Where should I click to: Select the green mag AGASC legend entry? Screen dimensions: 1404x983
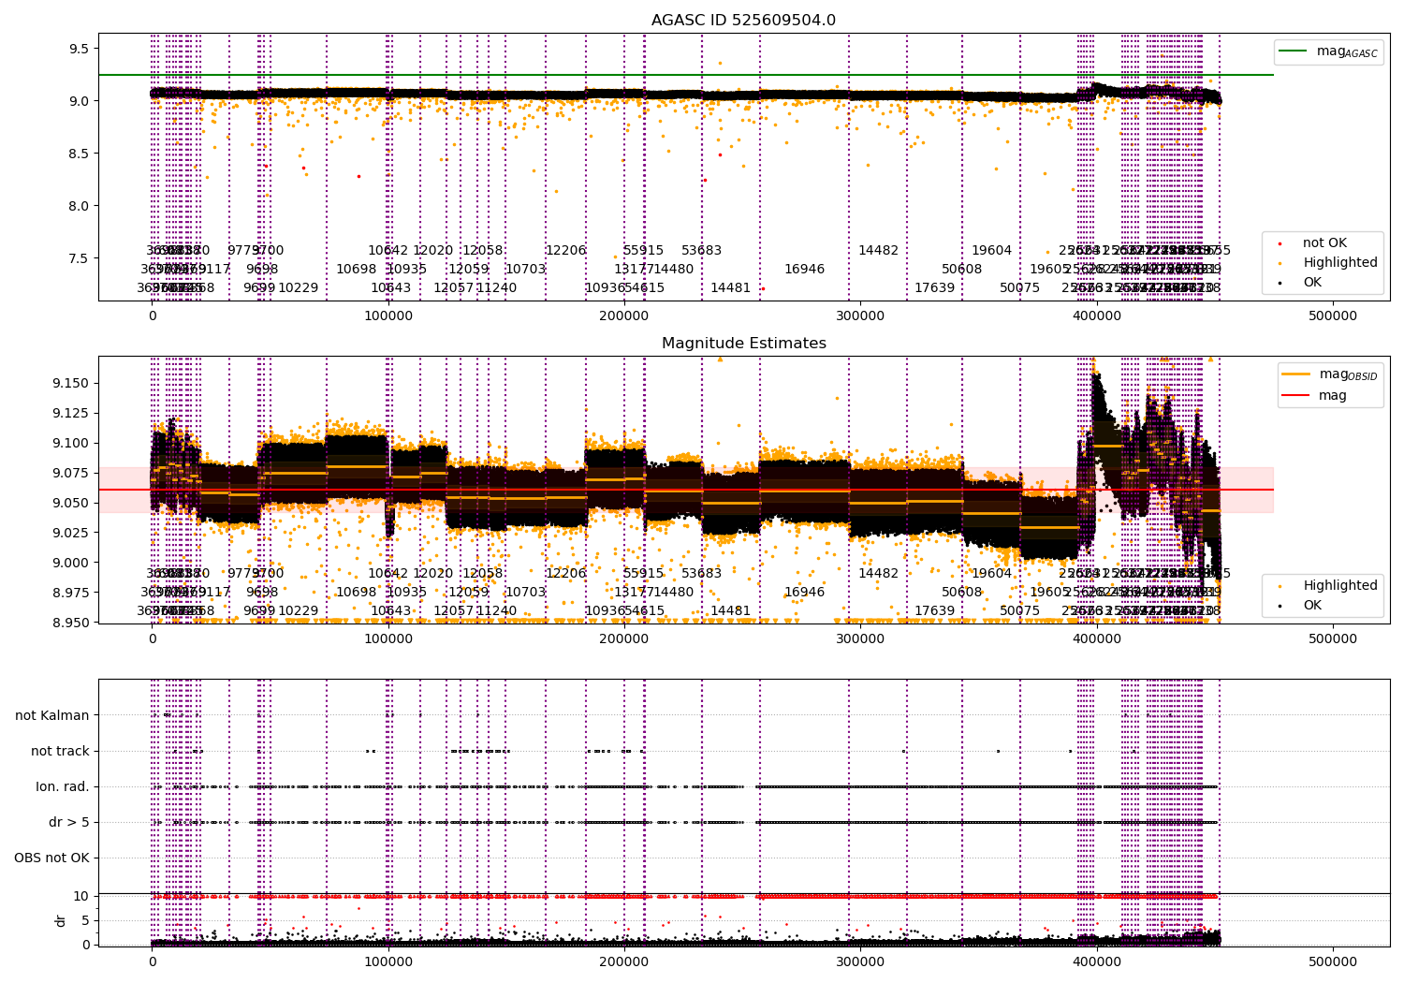coord(1328,51)
